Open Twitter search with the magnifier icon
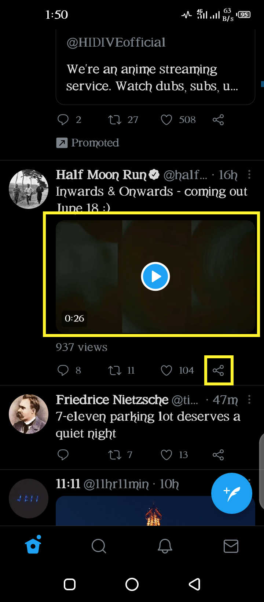This screenshot has height=602, width=264. [x=99, y=546]
